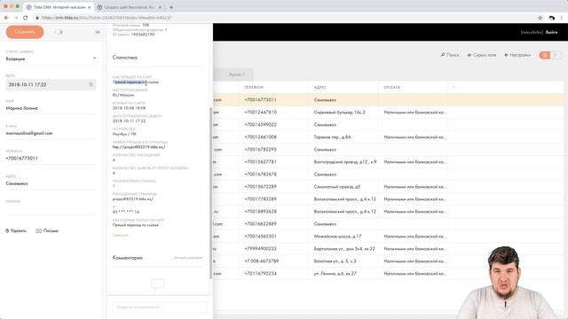This screenshot has width=568, height=319.
Task: Select phone cell +79994900233
Action: click(x=260, y=248)
